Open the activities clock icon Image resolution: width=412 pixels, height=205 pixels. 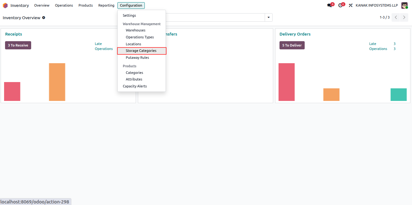click(x=340, y=5)
